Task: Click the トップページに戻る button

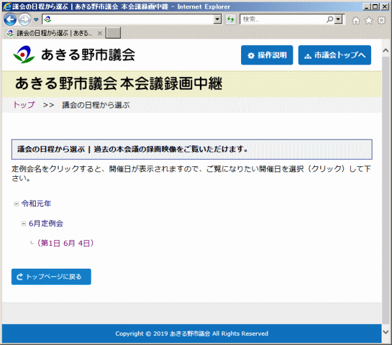Action: pyautogui.click(x=51, y=277)
